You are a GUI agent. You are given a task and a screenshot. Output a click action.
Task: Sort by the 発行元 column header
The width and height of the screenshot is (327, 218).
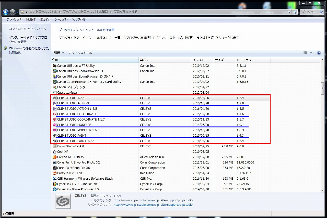165,60
